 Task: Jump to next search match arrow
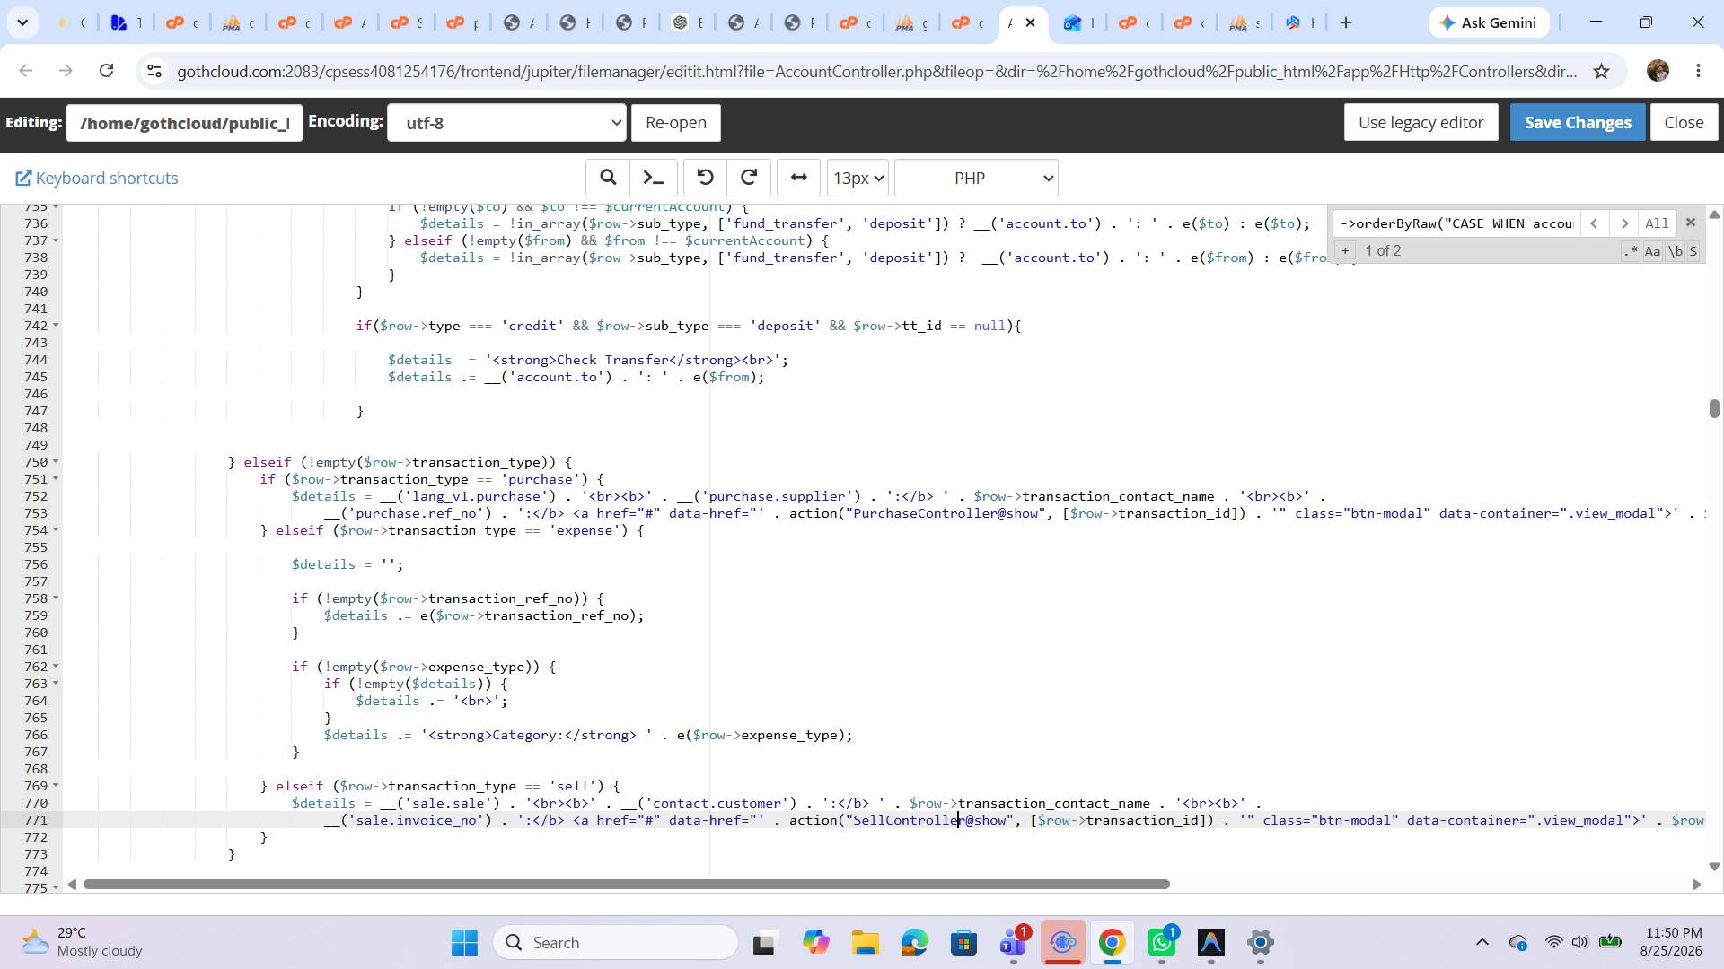click(x=1623, y=223)
